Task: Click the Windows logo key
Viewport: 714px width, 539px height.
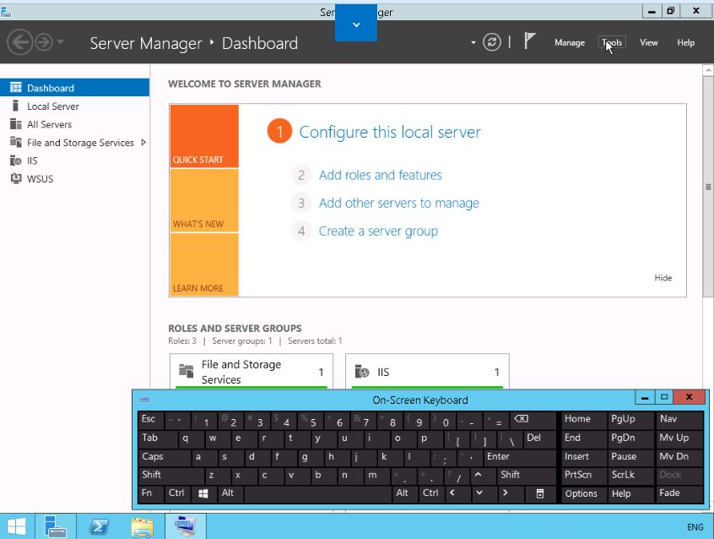Action: pos(203,493)
